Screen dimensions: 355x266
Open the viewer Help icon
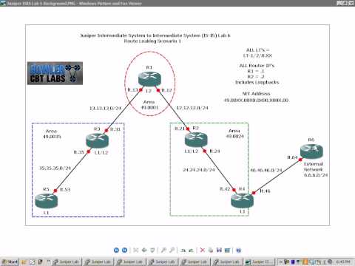click(x=238, y=250)
